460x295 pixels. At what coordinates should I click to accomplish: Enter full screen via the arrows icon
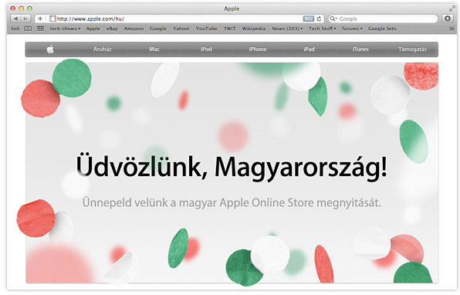pos(452,8)
